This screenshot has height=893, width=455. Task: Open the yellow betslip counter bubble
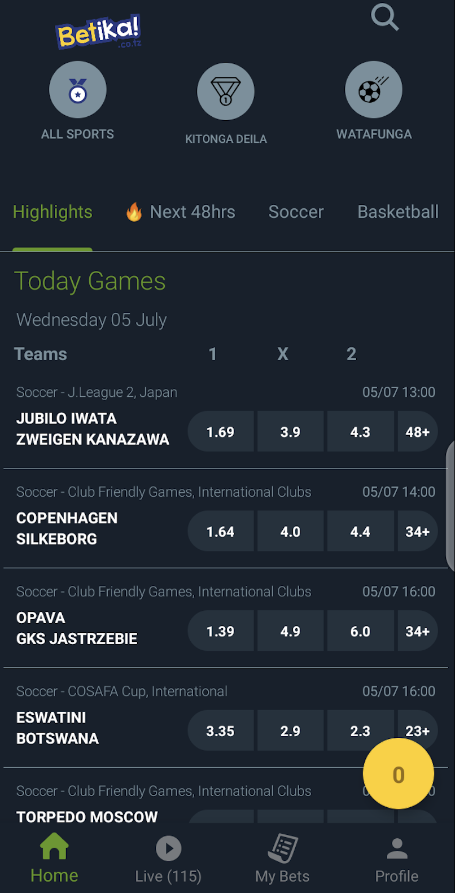coord(399,774)
